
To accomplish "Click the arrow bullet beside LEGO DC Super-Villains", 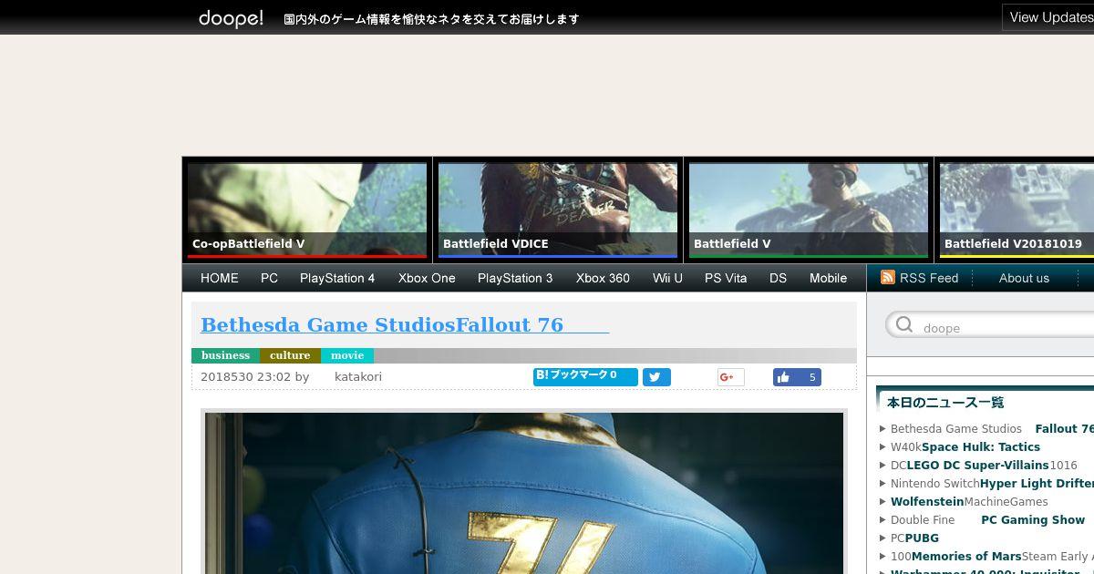I will [x=882, y=465].
